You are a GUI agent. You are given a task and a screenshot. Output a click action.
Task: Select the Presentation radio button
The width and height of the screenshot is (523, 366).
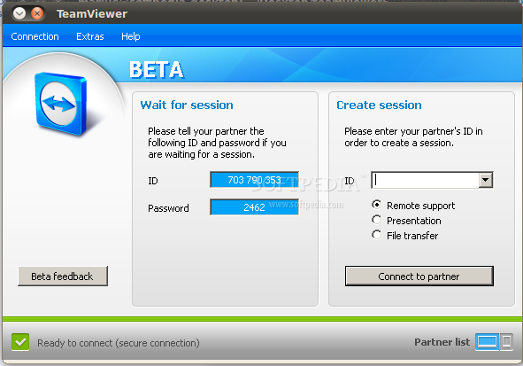(377, 220)
